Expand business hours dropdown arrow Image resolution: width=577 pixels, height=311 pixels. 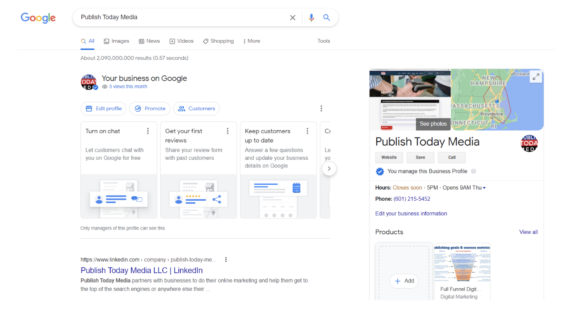point(484,188)
